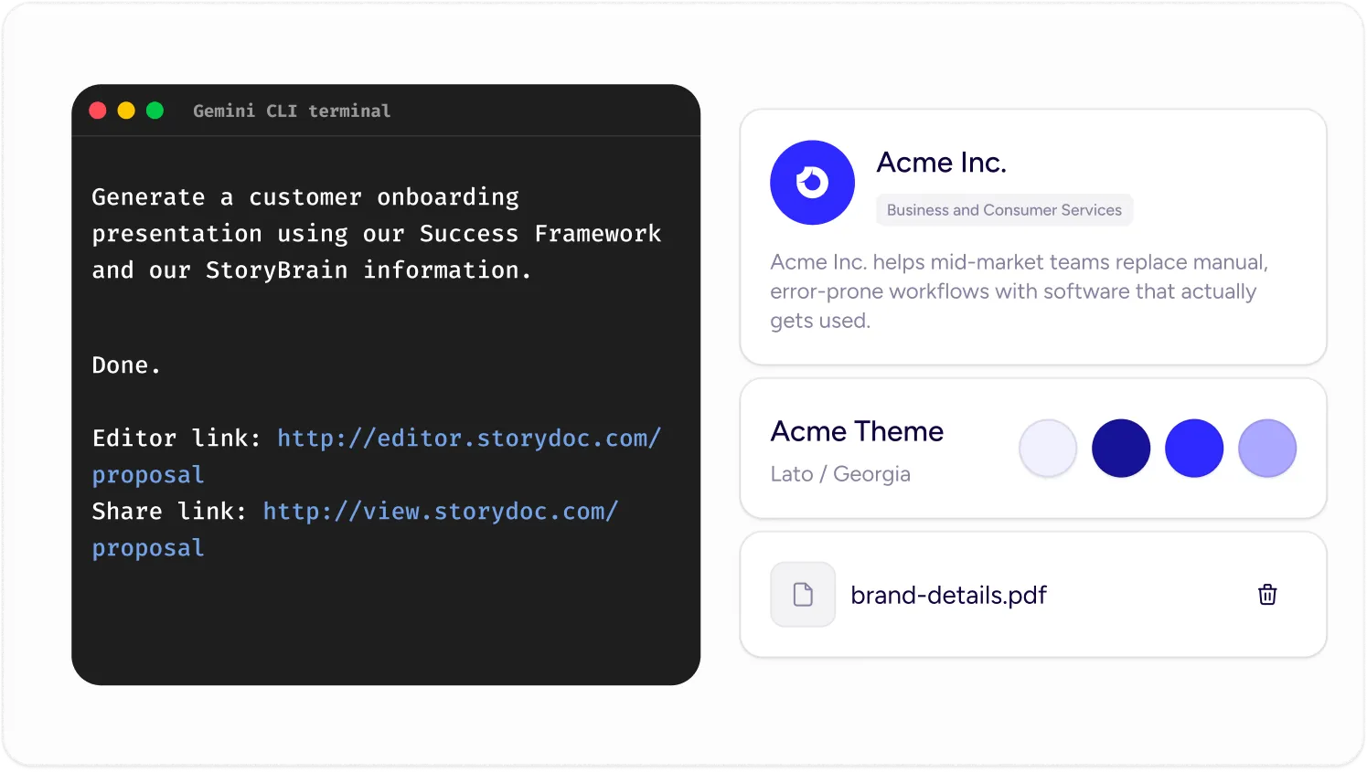Click the Gemini CLI terminal title
1367x772 pixels.
[x=292, y=111]
